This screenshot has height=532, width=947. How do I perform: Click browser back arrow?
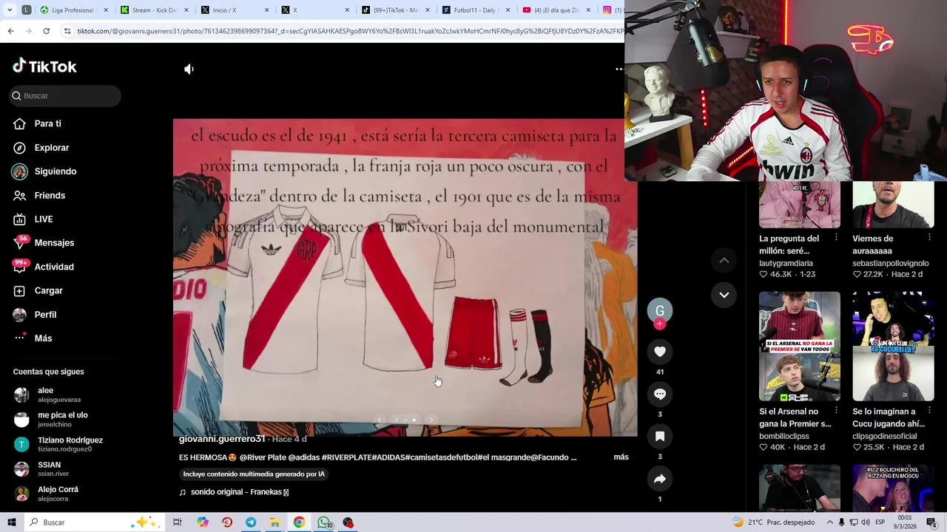point(10,31)
